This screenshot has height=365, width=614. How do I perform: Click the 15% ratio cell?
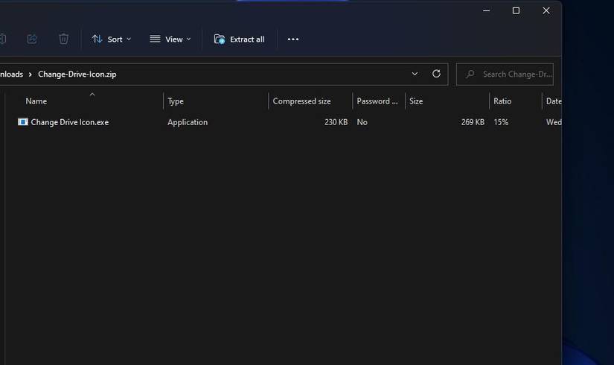[501, 122]
